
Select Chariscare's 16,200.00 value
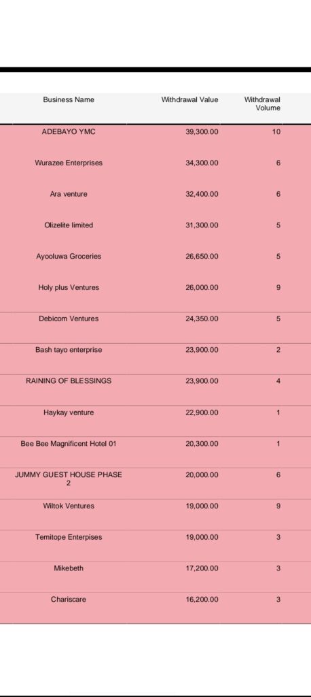pyautogui.click(x=202, y=600)
